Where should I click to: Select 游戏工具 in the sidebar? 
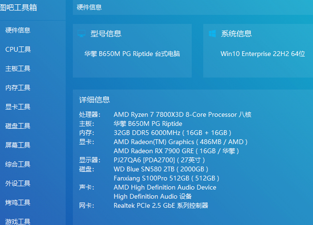click(x=18, y=222)
